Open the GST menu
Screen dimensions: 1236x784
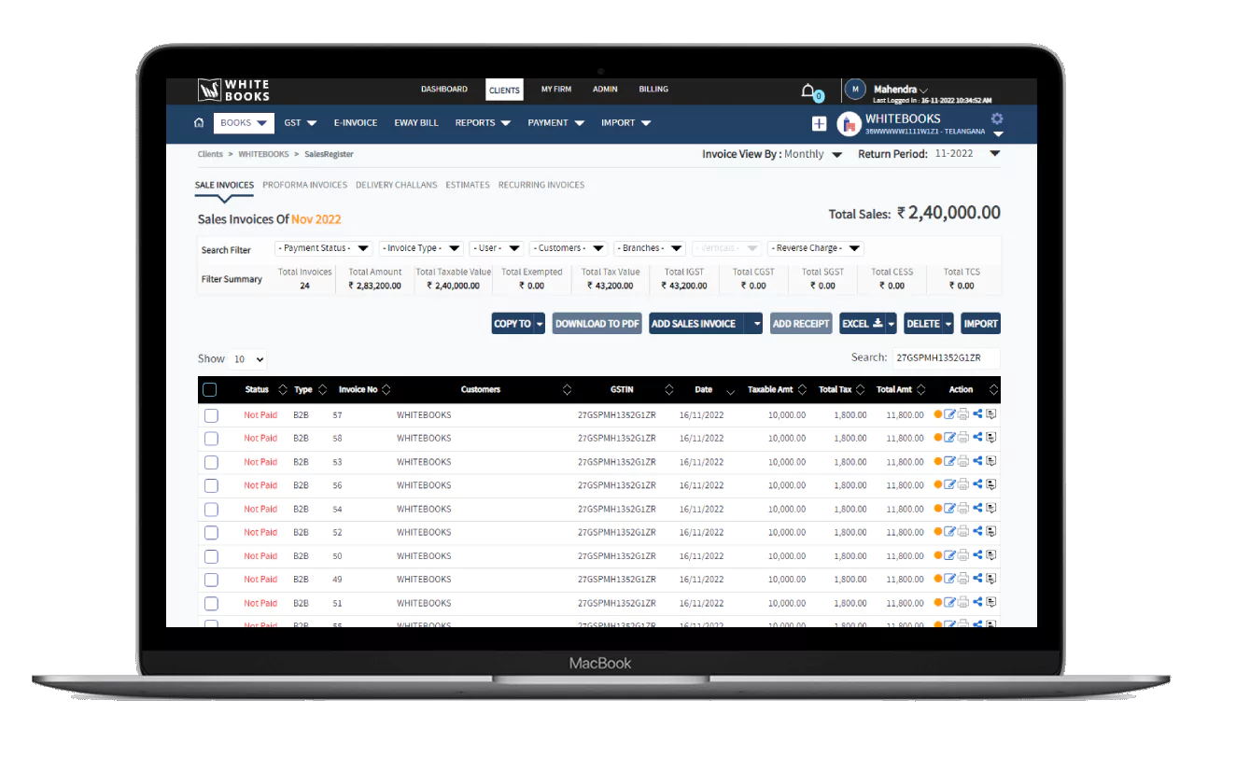click(300, 123)
